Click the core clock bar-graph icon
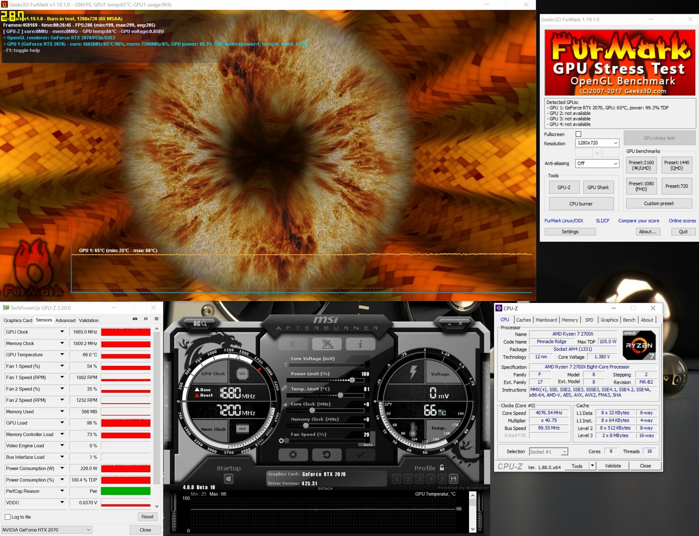Image resolution: width=699 pixels, height=536 pixels. (x=285, y=404)
